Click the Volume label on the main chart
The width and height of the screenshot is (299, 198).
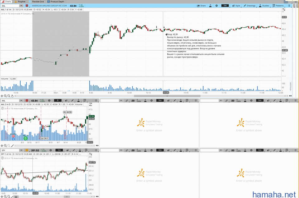click(5, 79)
